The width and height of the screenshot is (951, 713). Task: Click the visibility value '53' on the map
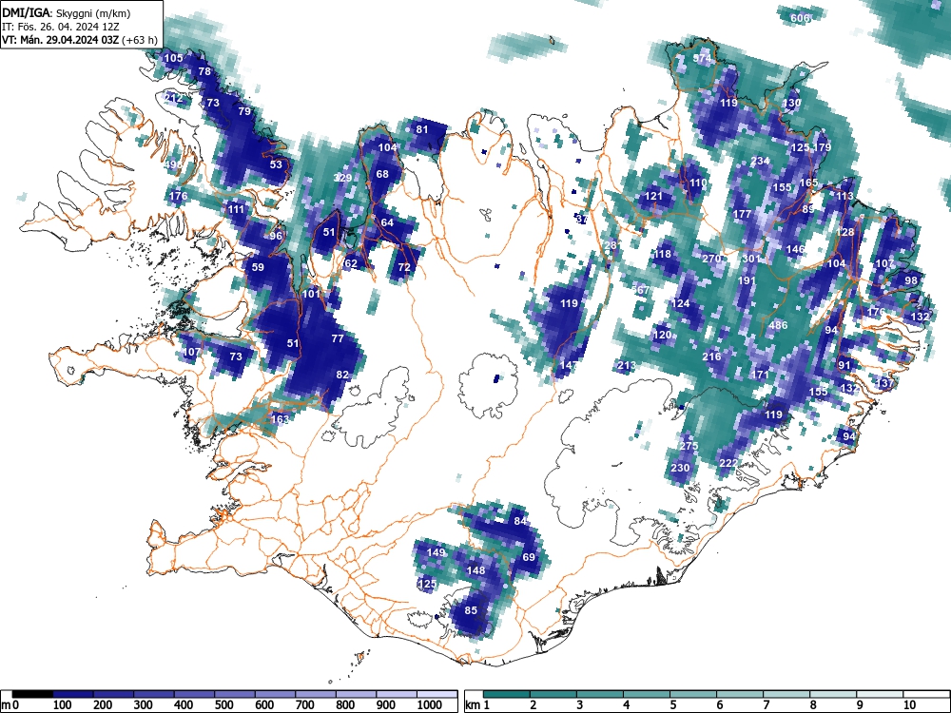click(x=276, y=164)
